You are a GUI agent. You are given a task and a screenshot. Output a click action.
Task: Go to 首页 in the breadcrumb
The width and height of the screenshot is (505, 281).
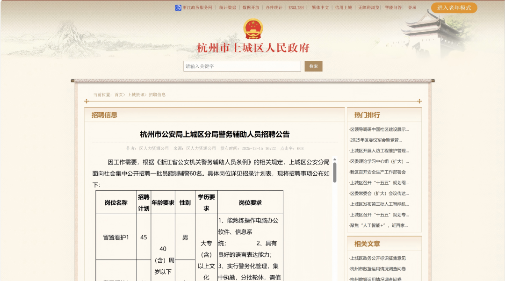pos(119,95)
